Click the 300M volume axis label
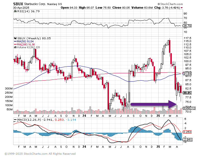Image resolution: width=205 pixels, height=165 pixels. 9,89
